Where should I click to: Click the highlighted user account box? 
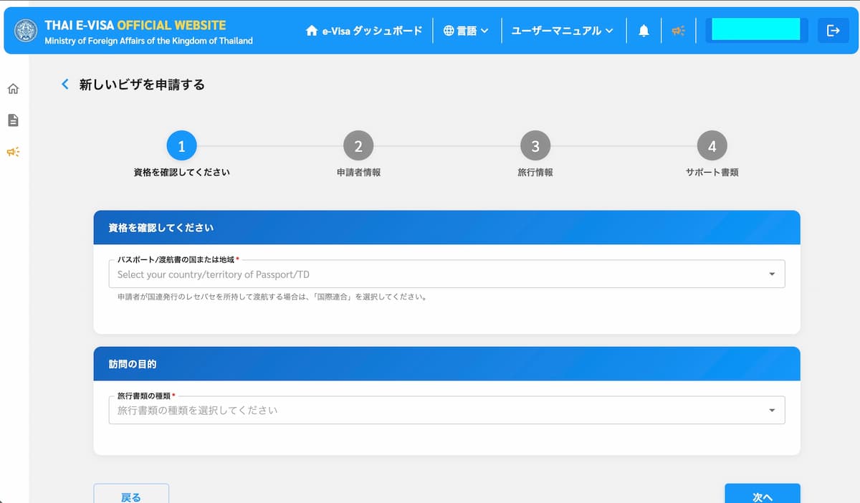pyautogui.click(x=756, y=29)
